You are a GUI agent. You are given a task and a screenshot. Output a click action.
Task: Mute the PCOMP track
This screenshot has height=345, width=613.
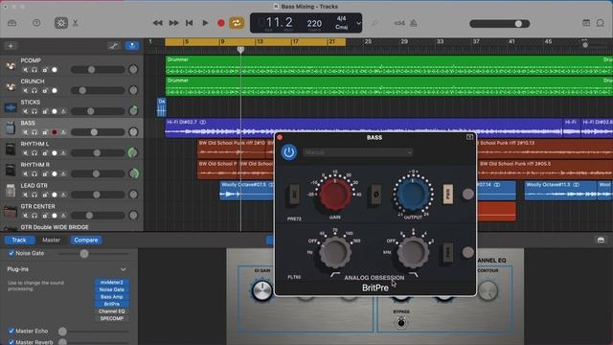(x=26, y=70)
